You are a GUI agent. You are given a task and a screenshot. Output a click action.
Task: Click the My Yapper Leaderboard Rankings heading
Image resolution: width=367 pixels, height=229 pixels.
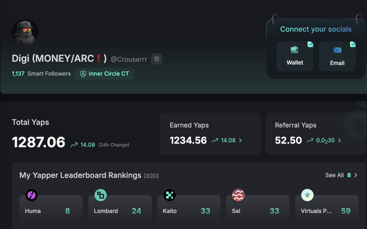click(80, 175)
